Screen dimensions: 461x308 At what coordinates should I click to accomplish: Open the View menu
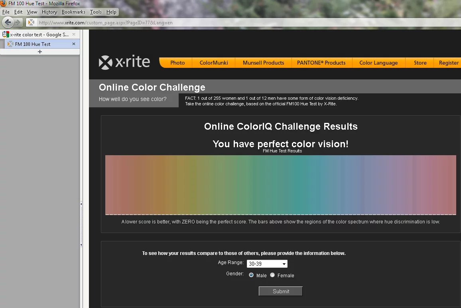click(32, 12)
